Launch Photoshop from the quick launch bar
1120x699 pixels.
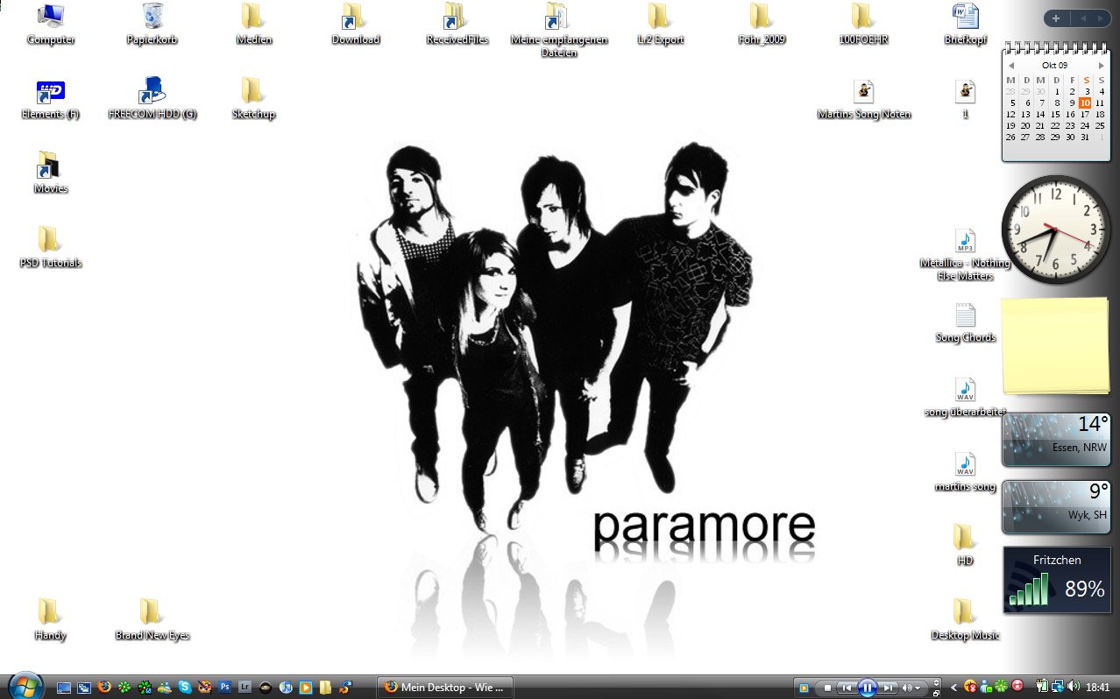pos(225,688)
